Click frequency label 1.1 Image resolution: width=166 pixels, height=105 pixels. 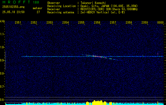(x=2, y=34)
